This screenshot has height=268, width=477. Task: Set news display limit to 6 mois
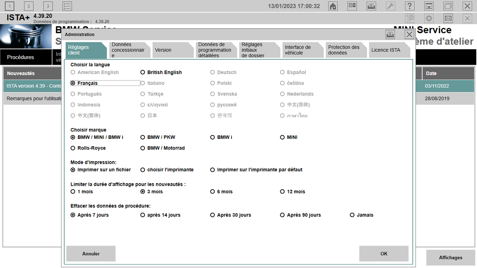coord(221,191)
